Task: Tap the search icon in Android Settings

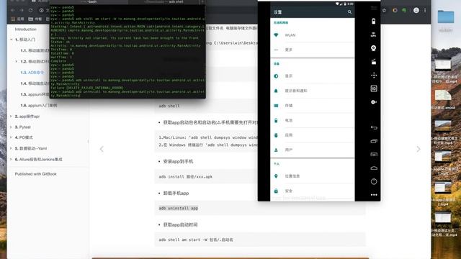Action: (x=349, y=12)
